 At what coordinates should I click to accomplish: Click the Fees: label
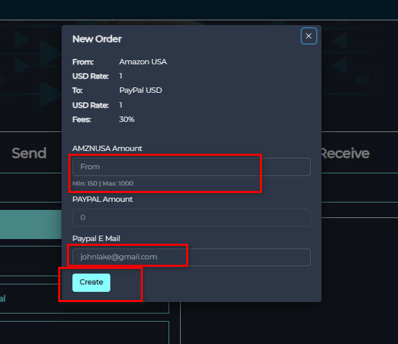81,119
